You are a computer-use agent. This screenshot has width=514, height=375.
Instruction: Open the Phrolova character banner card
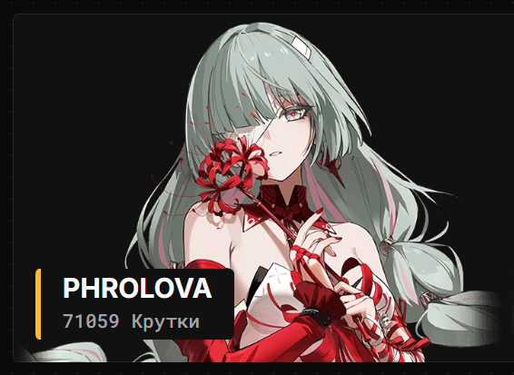[263, 188]
